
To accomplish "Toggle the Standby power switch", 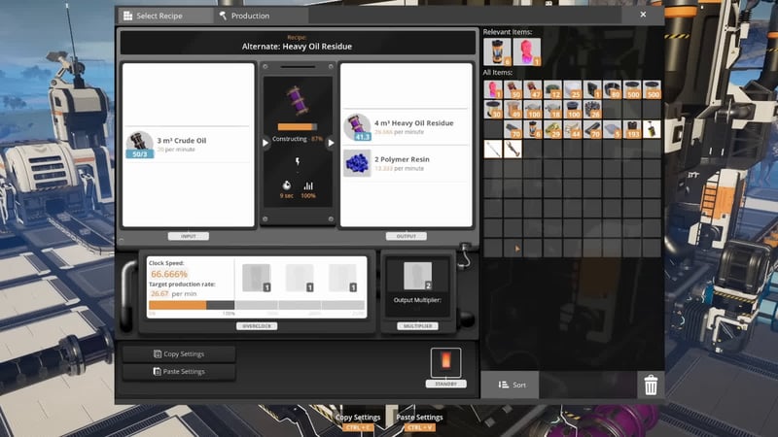I will click(445, 362).
